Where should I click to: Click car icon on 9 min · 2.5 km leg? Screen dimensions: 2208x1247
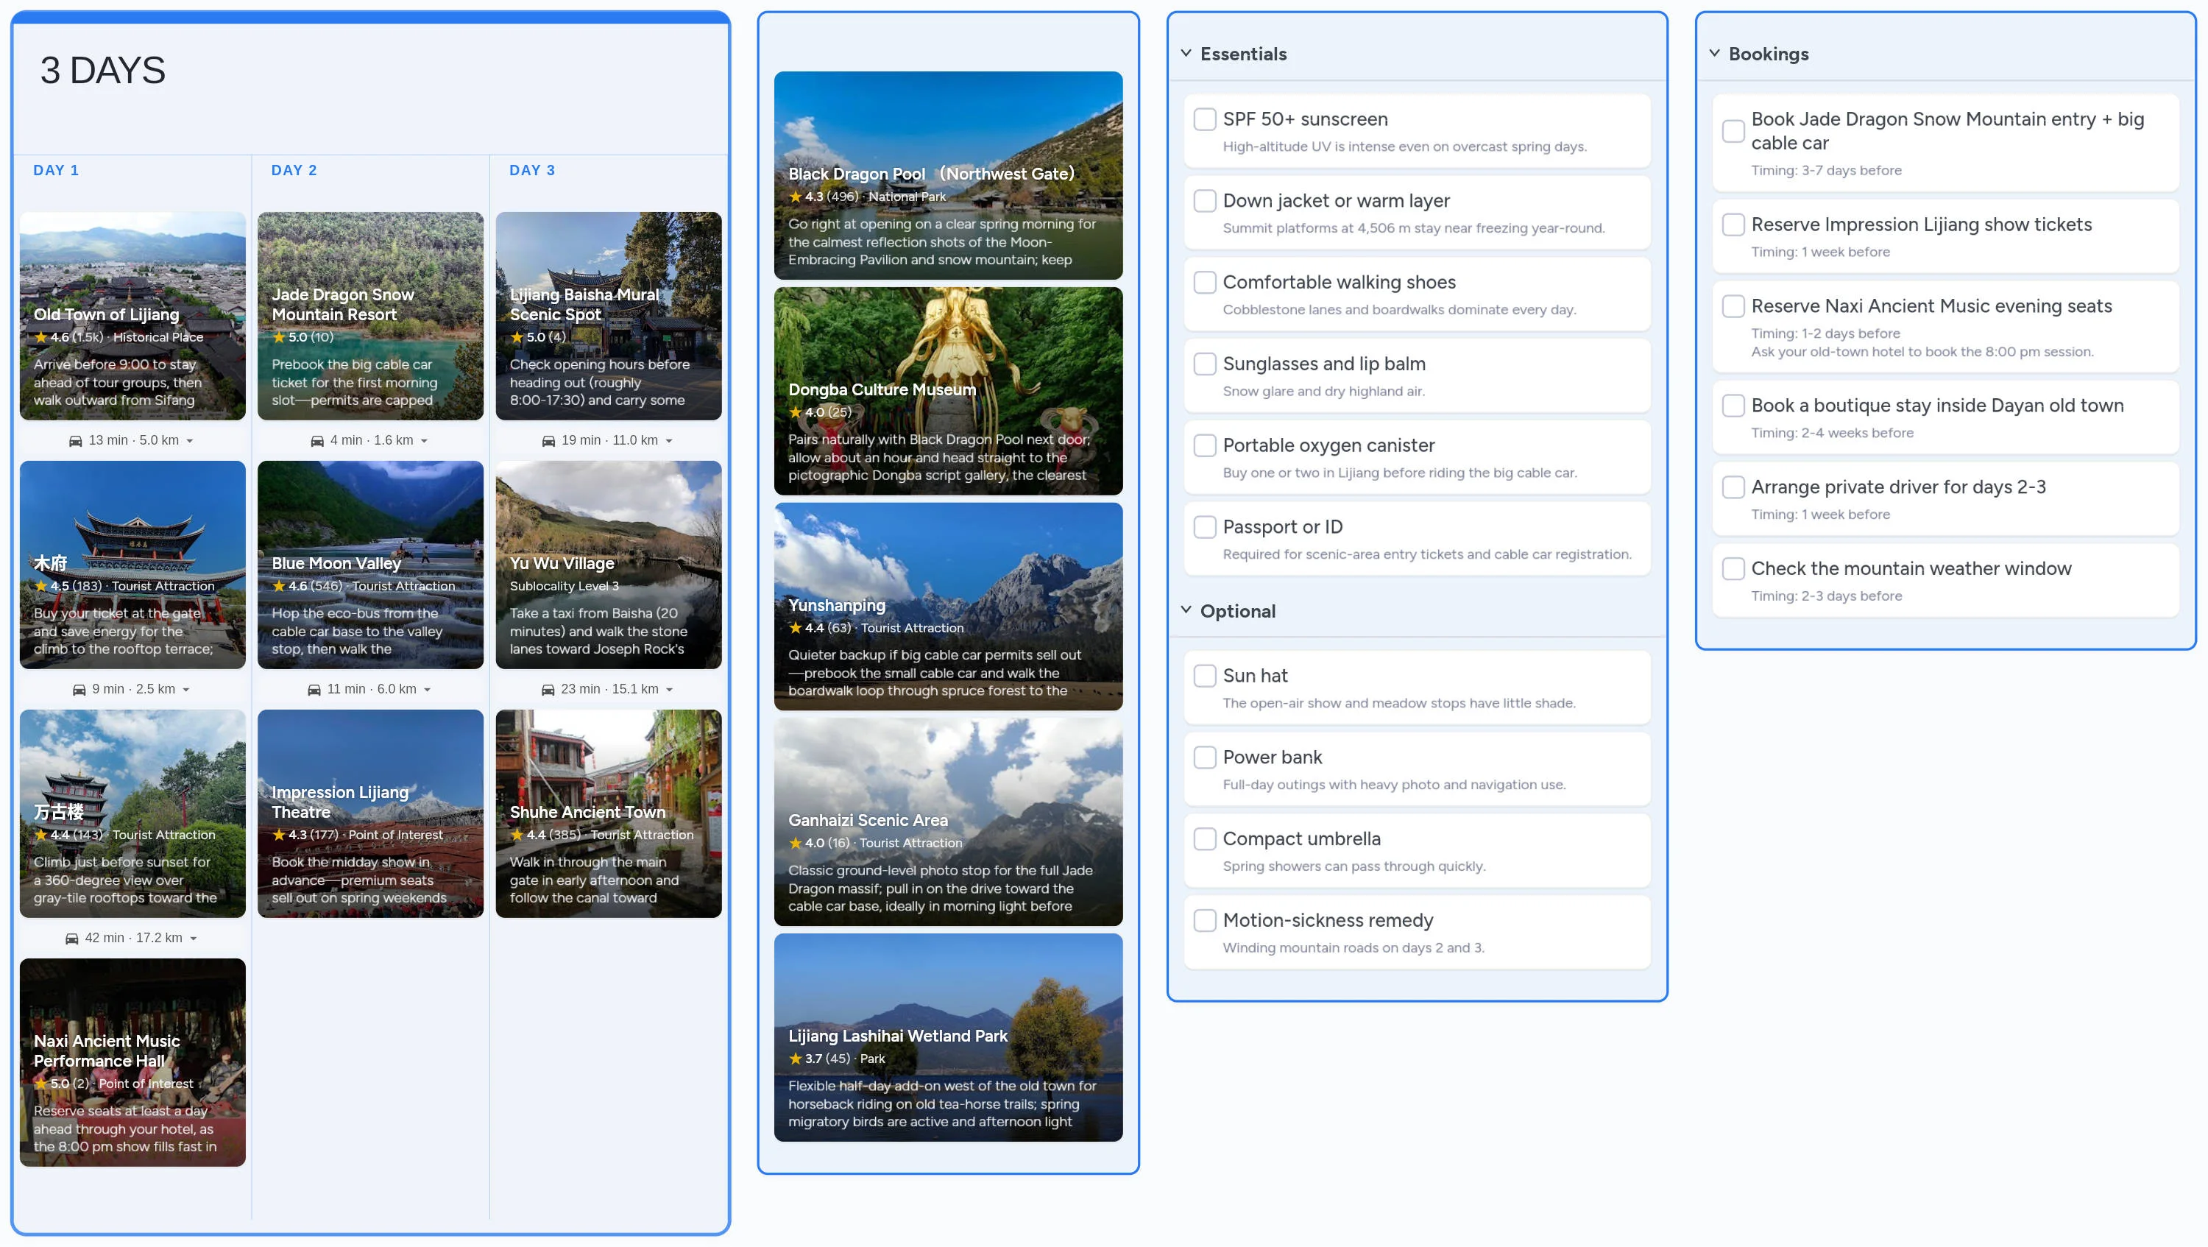pos(79,689)
